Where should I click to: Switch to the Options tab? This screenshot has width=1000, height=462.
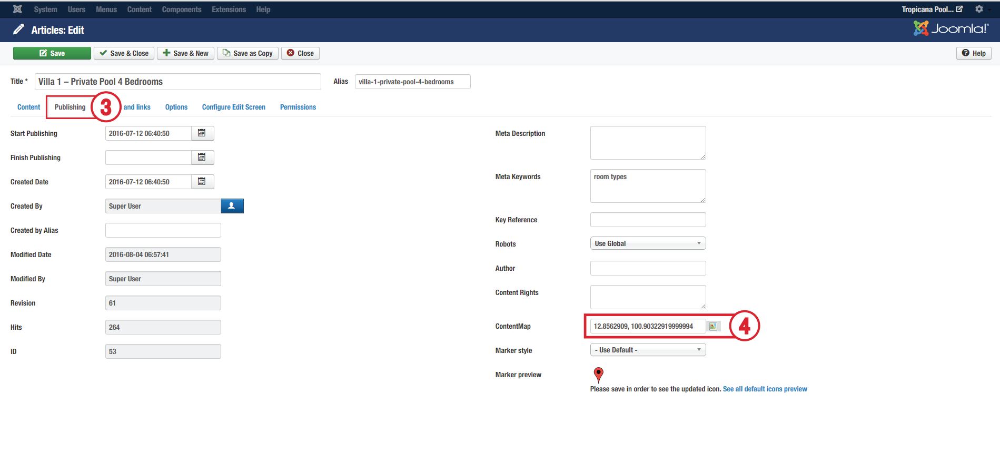[x=176, y=107]
